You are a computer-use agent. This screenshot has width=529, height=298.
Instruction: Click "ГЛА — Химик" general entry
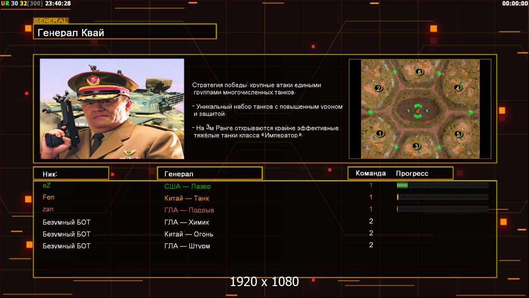(x=187, y=222)
